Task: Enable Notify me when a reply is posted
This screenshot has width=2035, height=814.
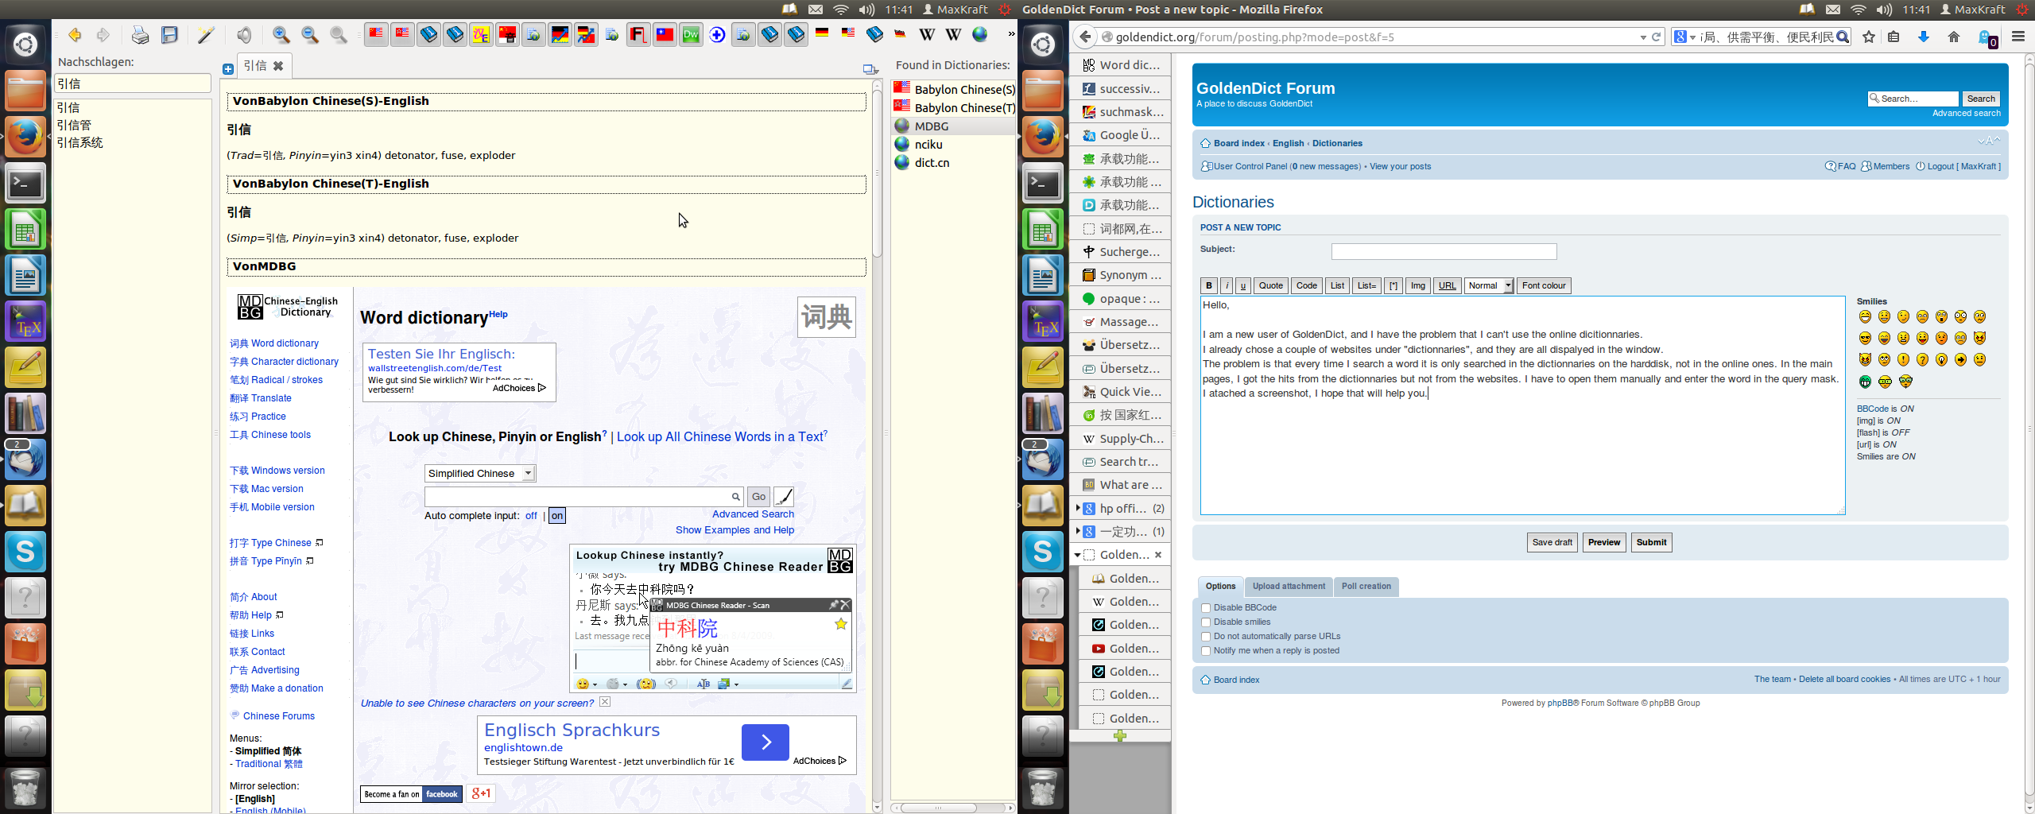Action: tap(1206, 651)
